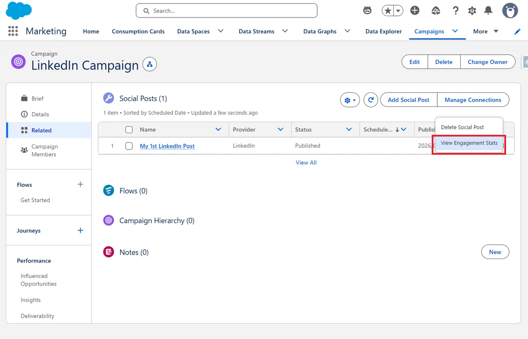This screenshot has height=339, width=528.
Task: Add a new flow with plus
Action: click(x=80, y=185)
